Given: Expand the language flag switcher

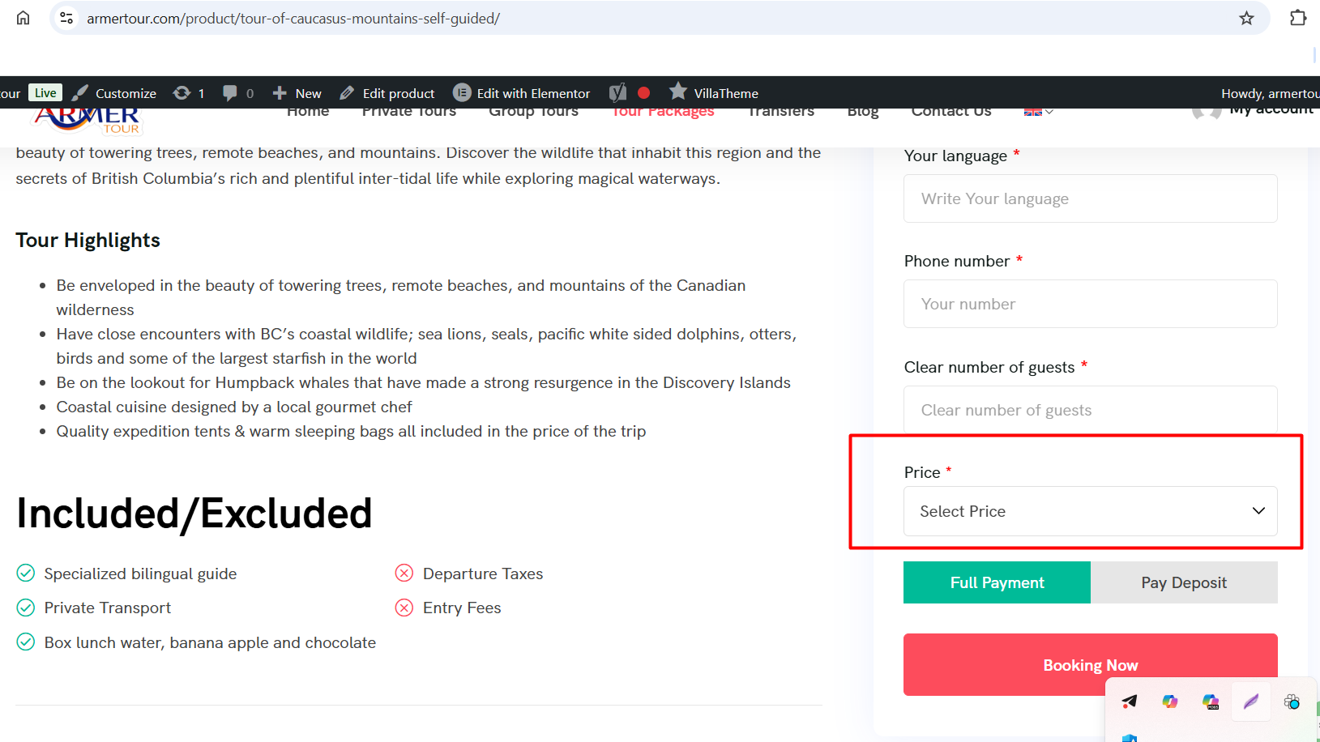Looking at the screenshot, I should point(1038,112).
